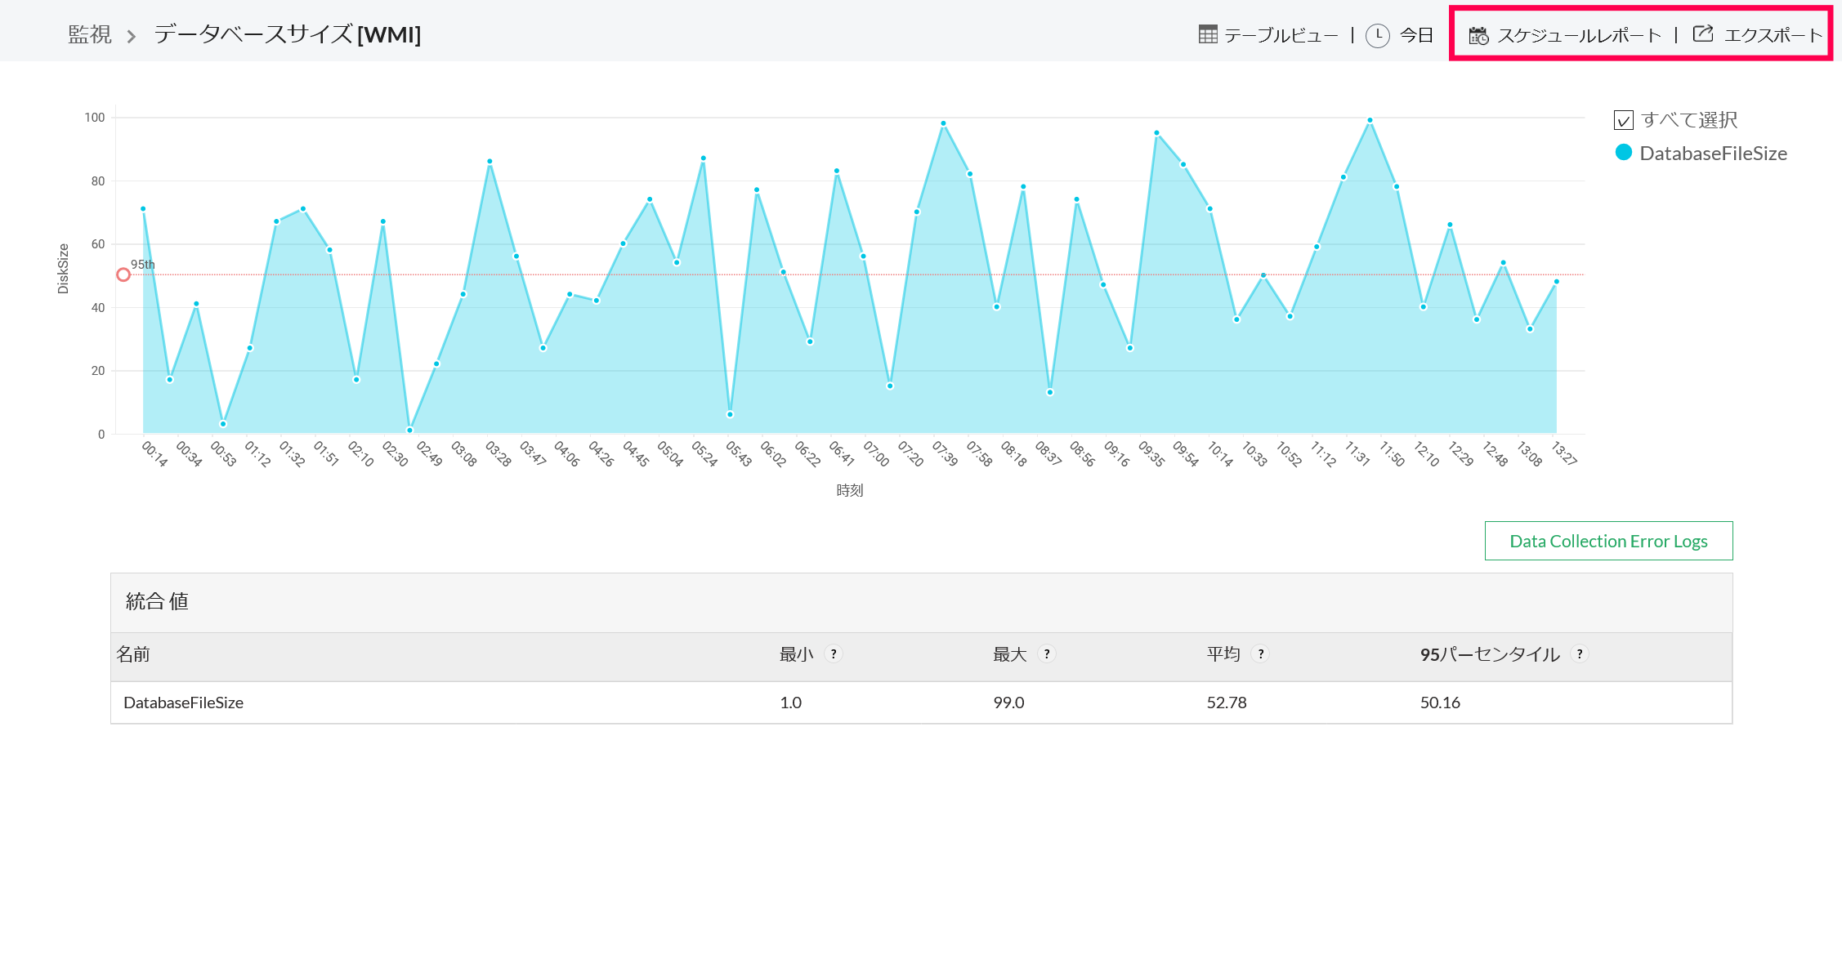Click the 名前 column header
This screenshot has width=1842, height=968.
click(x=133, y=654)
